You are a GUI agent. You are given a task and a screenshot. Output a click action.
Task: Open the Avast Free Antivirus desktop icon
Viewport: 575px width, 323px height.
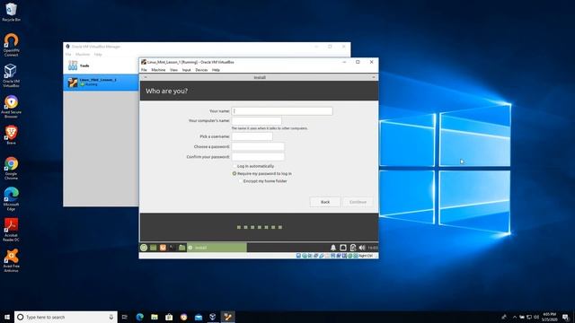(11, 260)
